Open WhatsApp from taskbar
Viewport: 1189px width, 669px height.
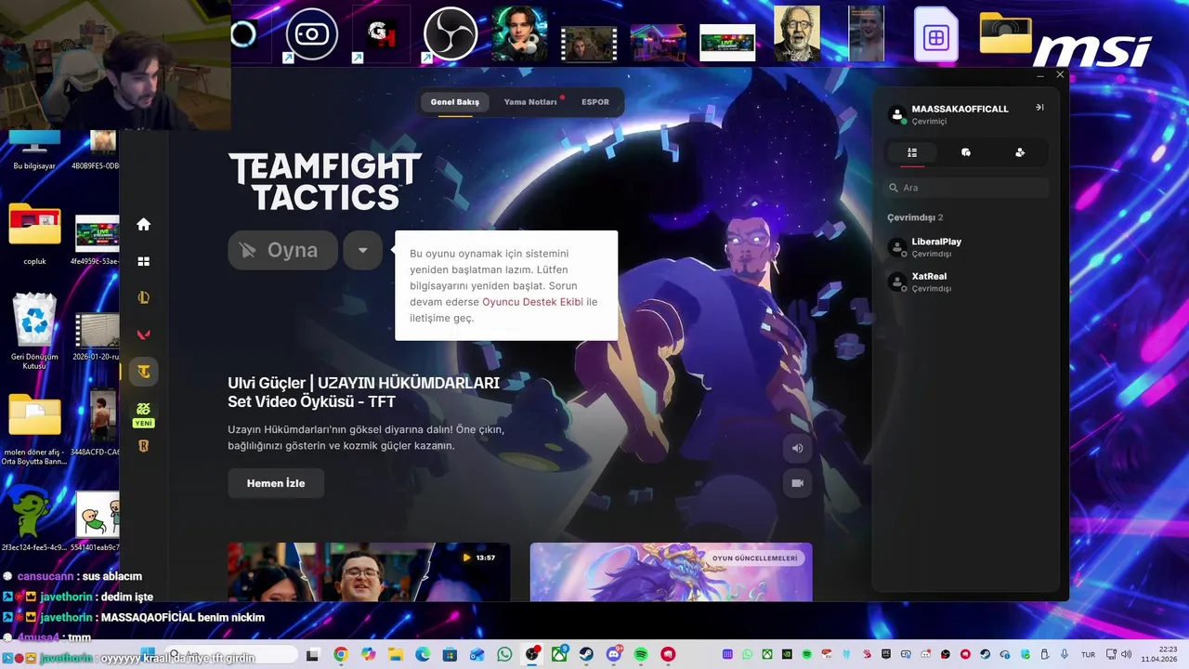tap(504, 655)
